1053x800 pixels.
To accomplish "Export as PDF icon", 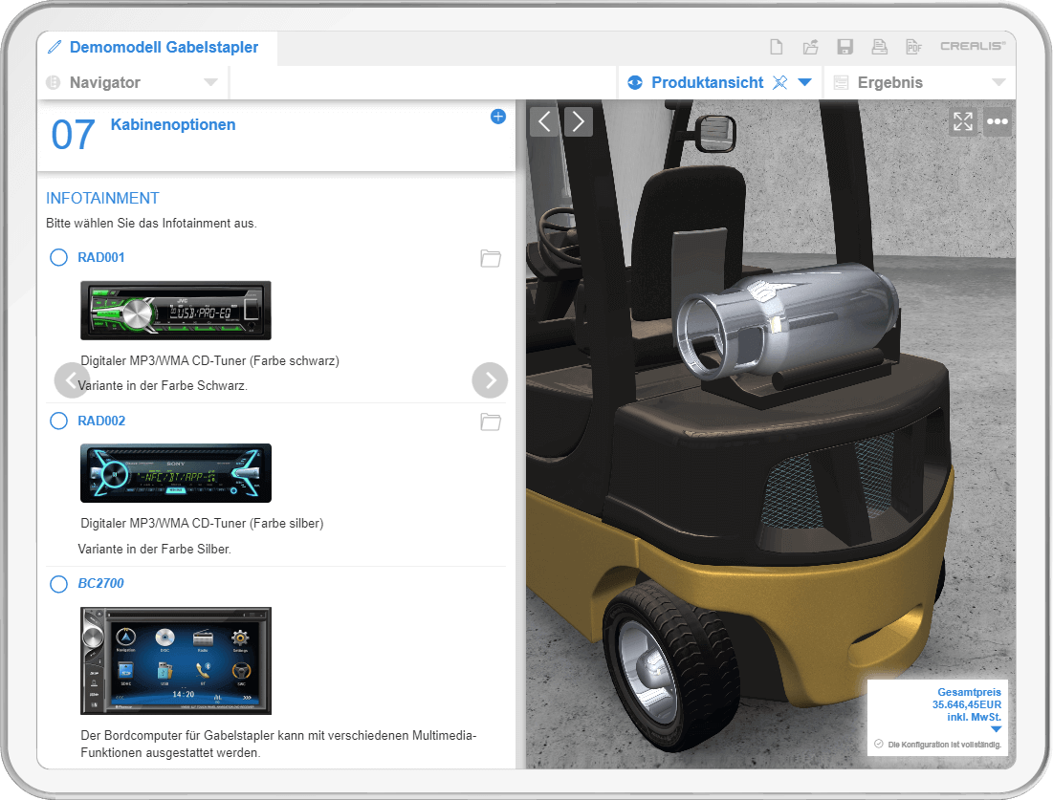I will point(913,47).
